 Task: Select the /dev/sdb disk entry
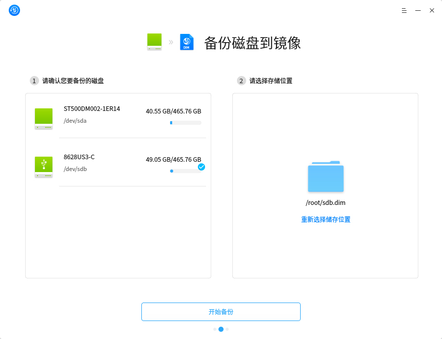click(x=118, y=163)
